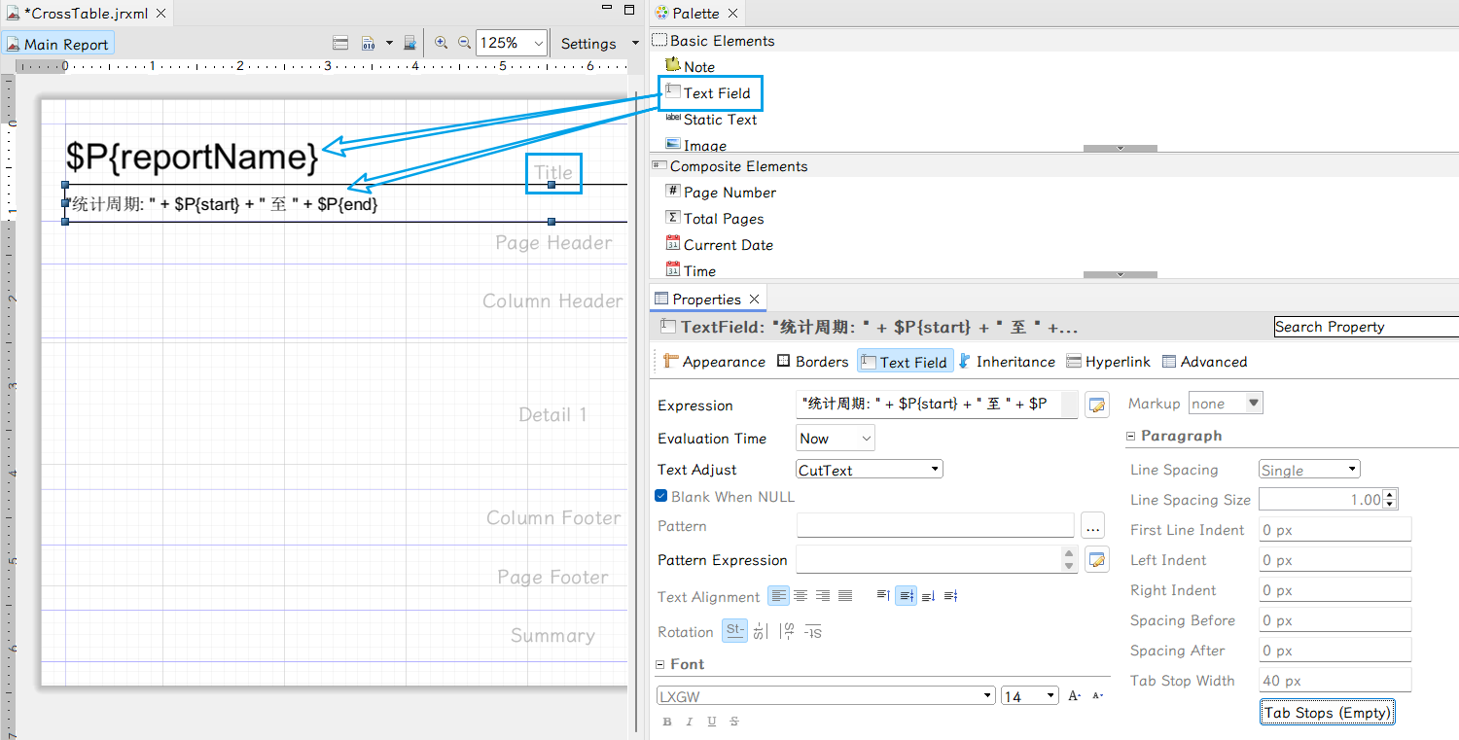Open the expression editor beside Pattern Expression

point(1097,559)
